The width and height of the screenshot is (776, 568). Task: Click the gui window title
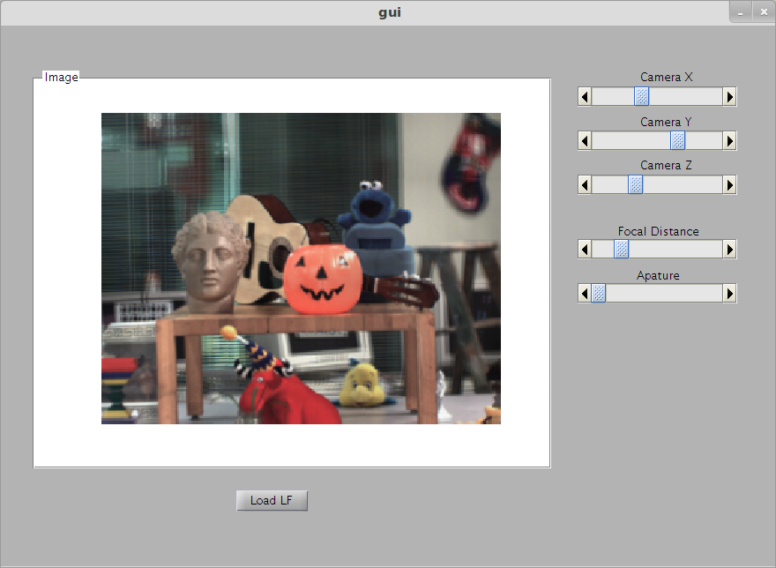point(390,12)
